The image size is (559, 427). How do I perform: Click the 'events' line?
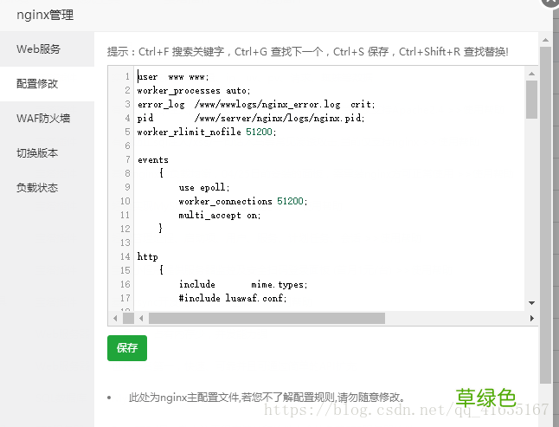pos(153,160)
